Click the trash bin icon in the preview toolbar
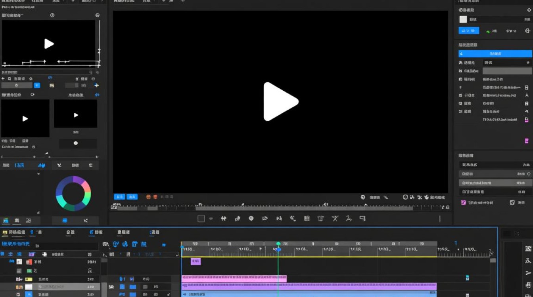This screenshot has height=297, width=533. 321,219
